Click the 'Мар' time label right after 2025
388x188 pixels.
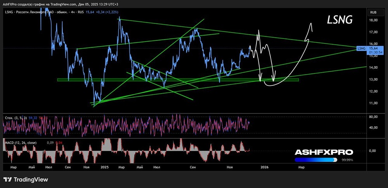coord(121,167)
